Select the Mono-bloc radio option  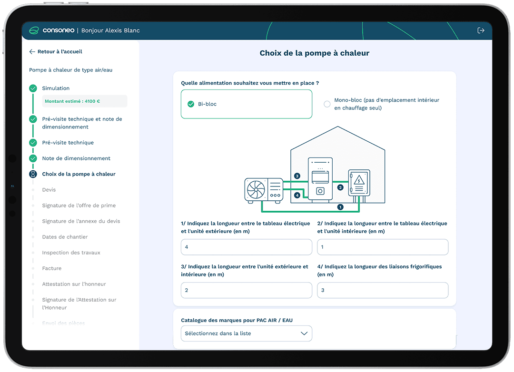(327, 104)
